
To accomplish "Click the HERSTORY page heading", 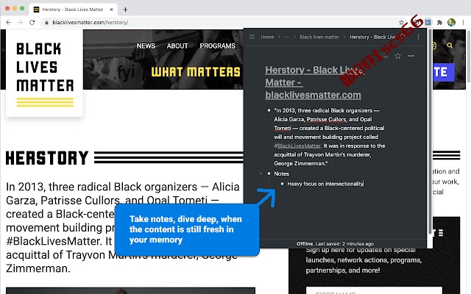I will [x=47, y=158].
